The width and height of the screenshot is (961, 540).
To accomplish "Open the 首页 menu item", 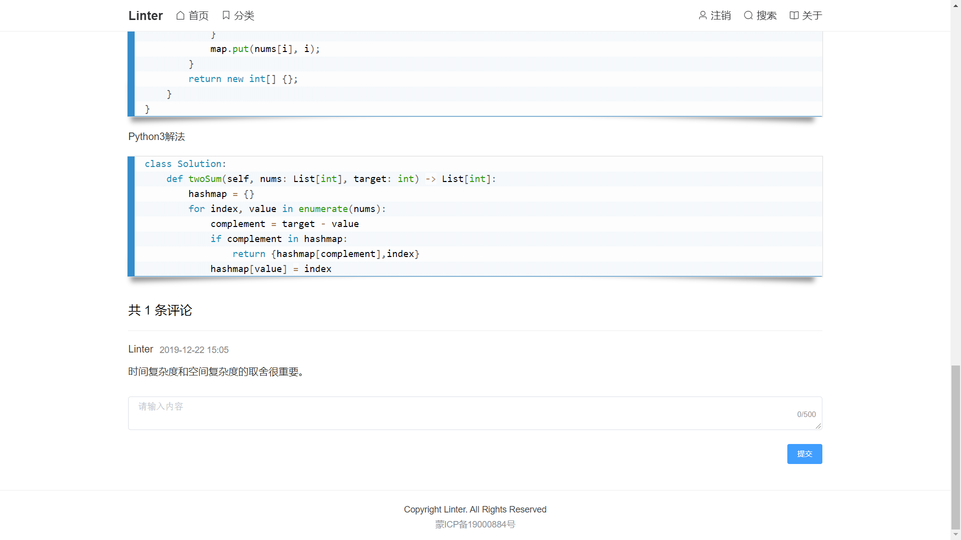I will 198,15.
